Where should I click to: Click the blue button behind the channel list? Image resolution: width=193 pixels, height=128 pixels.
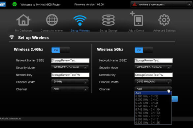click(x=175, y=99)
